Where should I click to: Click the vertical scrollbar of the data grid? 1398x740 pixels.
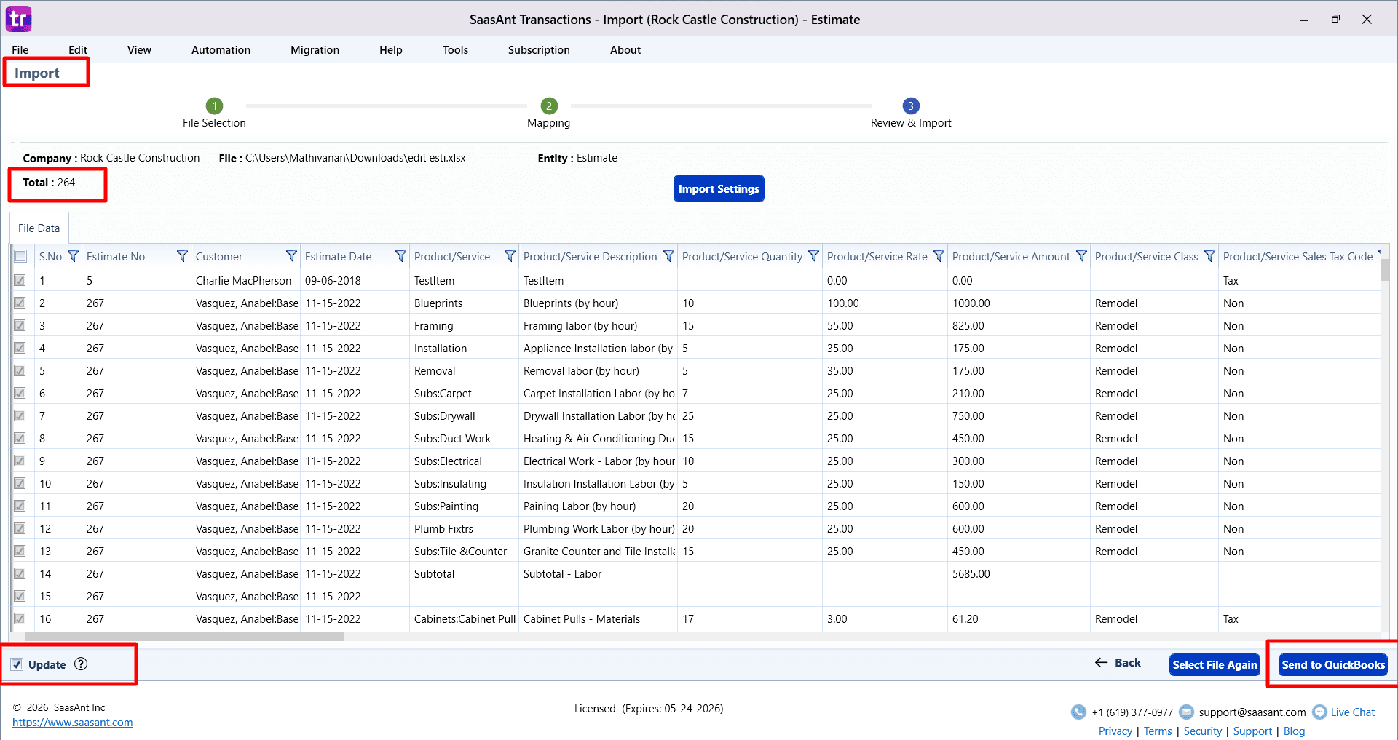(x=1385, y=269)
